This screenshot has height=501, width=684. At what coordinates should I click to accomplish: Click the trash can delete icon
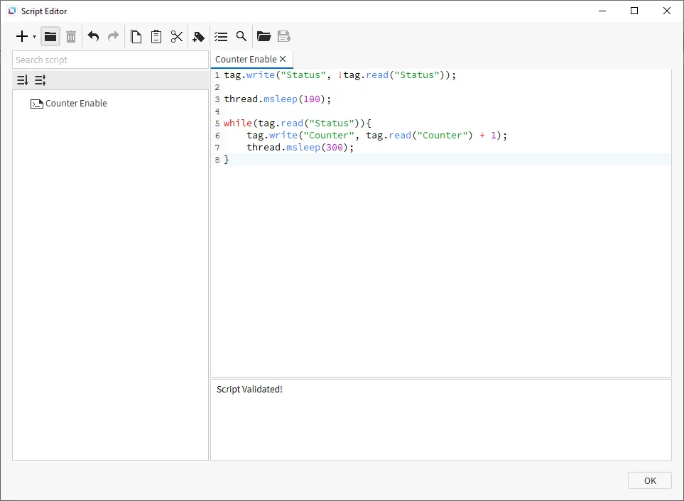tap(71, 36)
